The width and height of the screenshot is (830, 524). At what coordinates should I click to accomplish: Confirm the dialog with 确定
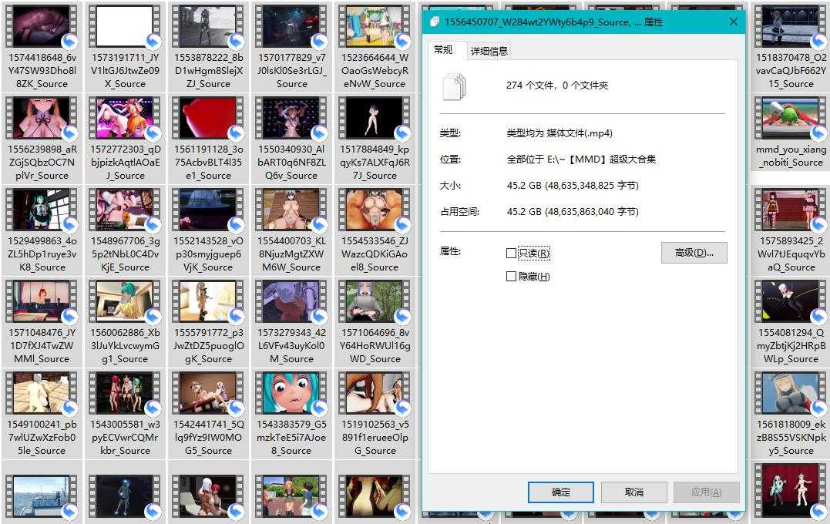click(x=561, y=492)
